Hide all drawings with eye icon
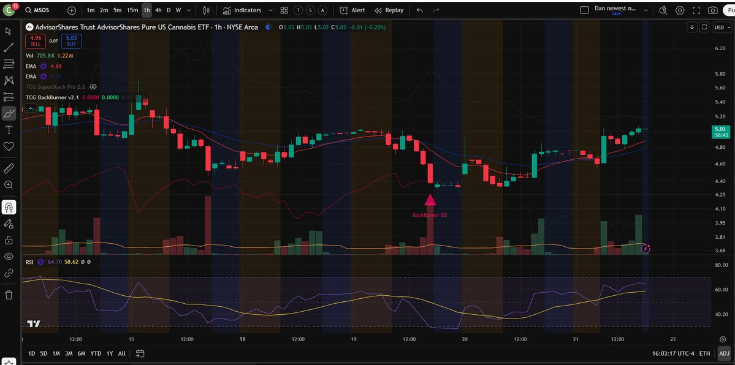Screen dimensions: 735x365 9,257
